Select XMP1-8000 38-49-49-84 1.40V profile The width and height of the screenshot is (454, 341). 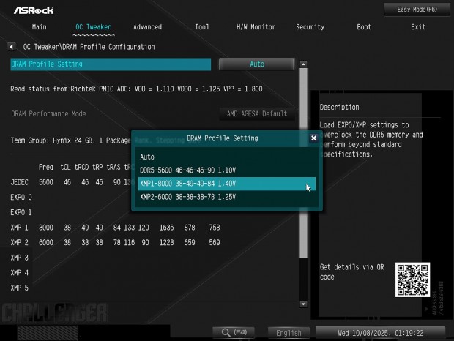pos(227,184)
